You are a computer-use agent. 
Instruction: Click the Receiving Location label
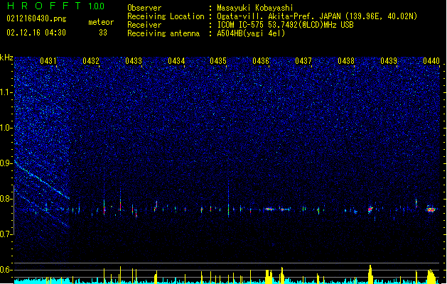coord(166,16)
